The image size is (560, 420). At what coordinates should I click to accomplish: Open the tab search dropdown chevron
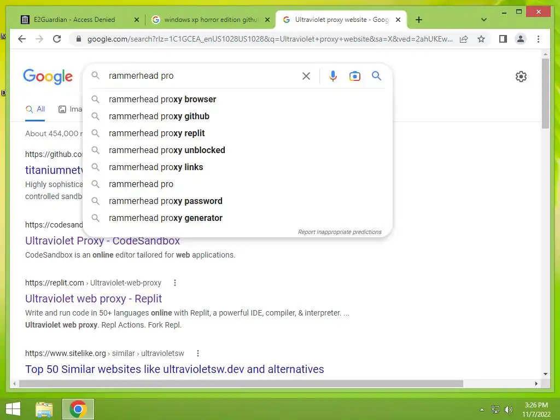pyautogui.click(x=484, y=20)
